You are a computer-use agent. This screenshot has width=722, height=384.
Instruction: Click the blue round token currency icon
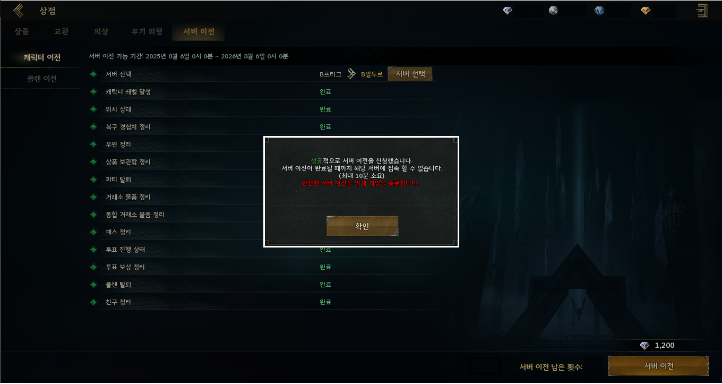click(599, 11)
